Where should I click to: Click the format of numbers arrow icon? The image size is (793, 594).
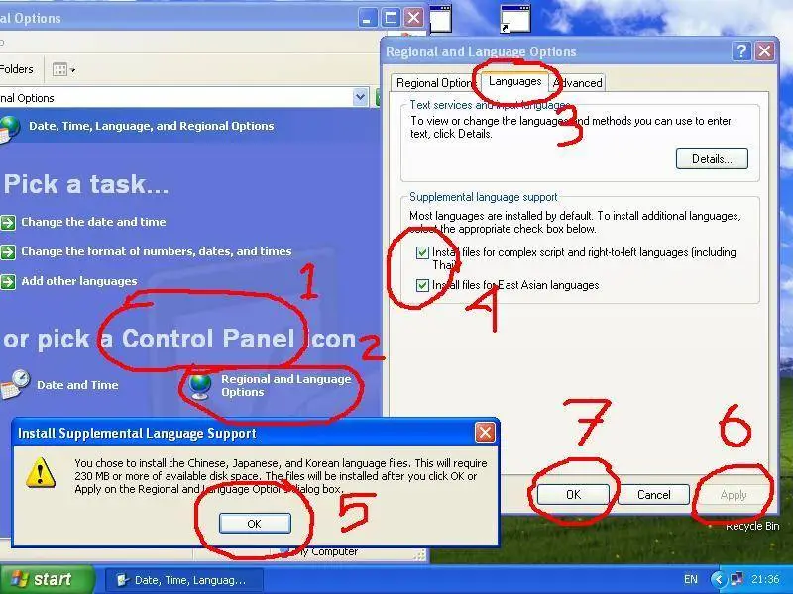point(8,252)
